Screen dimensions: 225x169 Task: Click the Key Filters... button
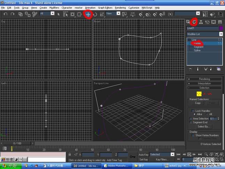tap(161, 159)
